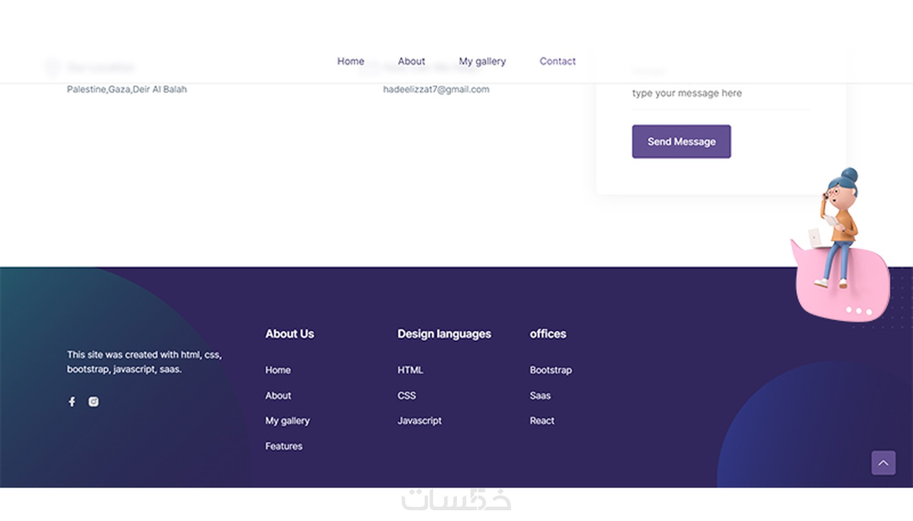Open the footer About link

click(x=278, y=395)
